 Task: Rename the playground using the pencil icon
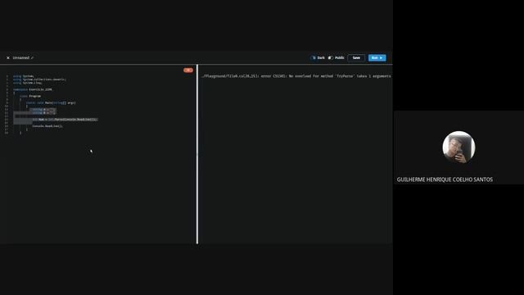click(32, 58)
